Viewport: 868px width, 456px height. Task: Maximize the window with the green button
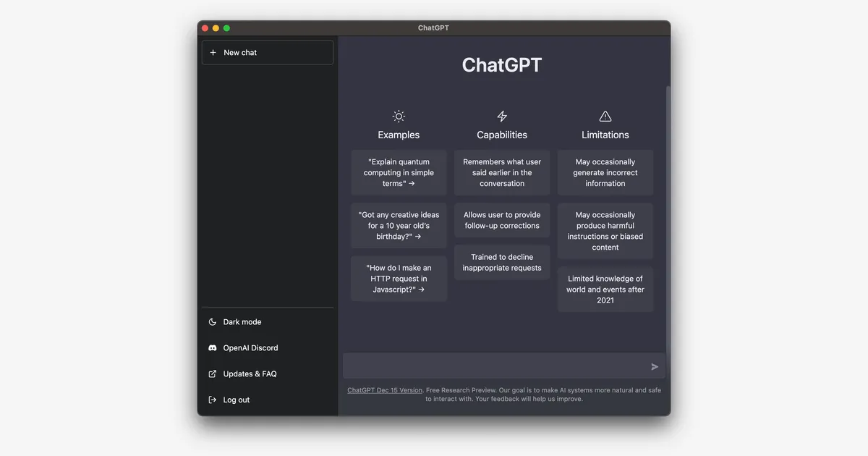(226, 28)
